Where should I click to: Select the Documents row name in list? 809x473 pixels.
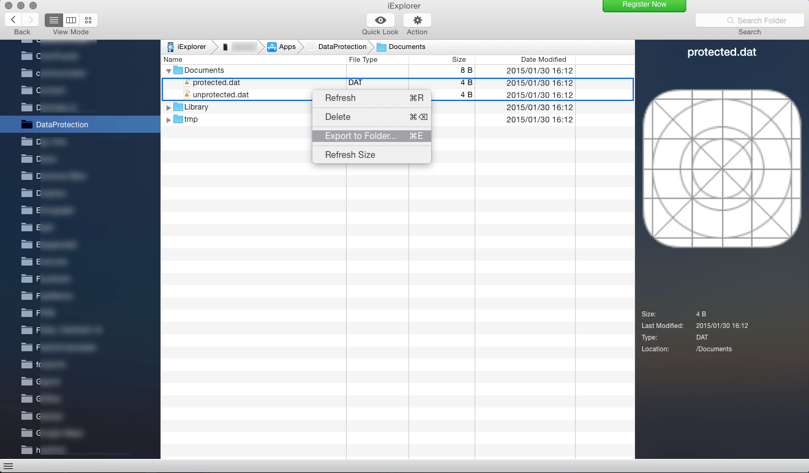204,70
